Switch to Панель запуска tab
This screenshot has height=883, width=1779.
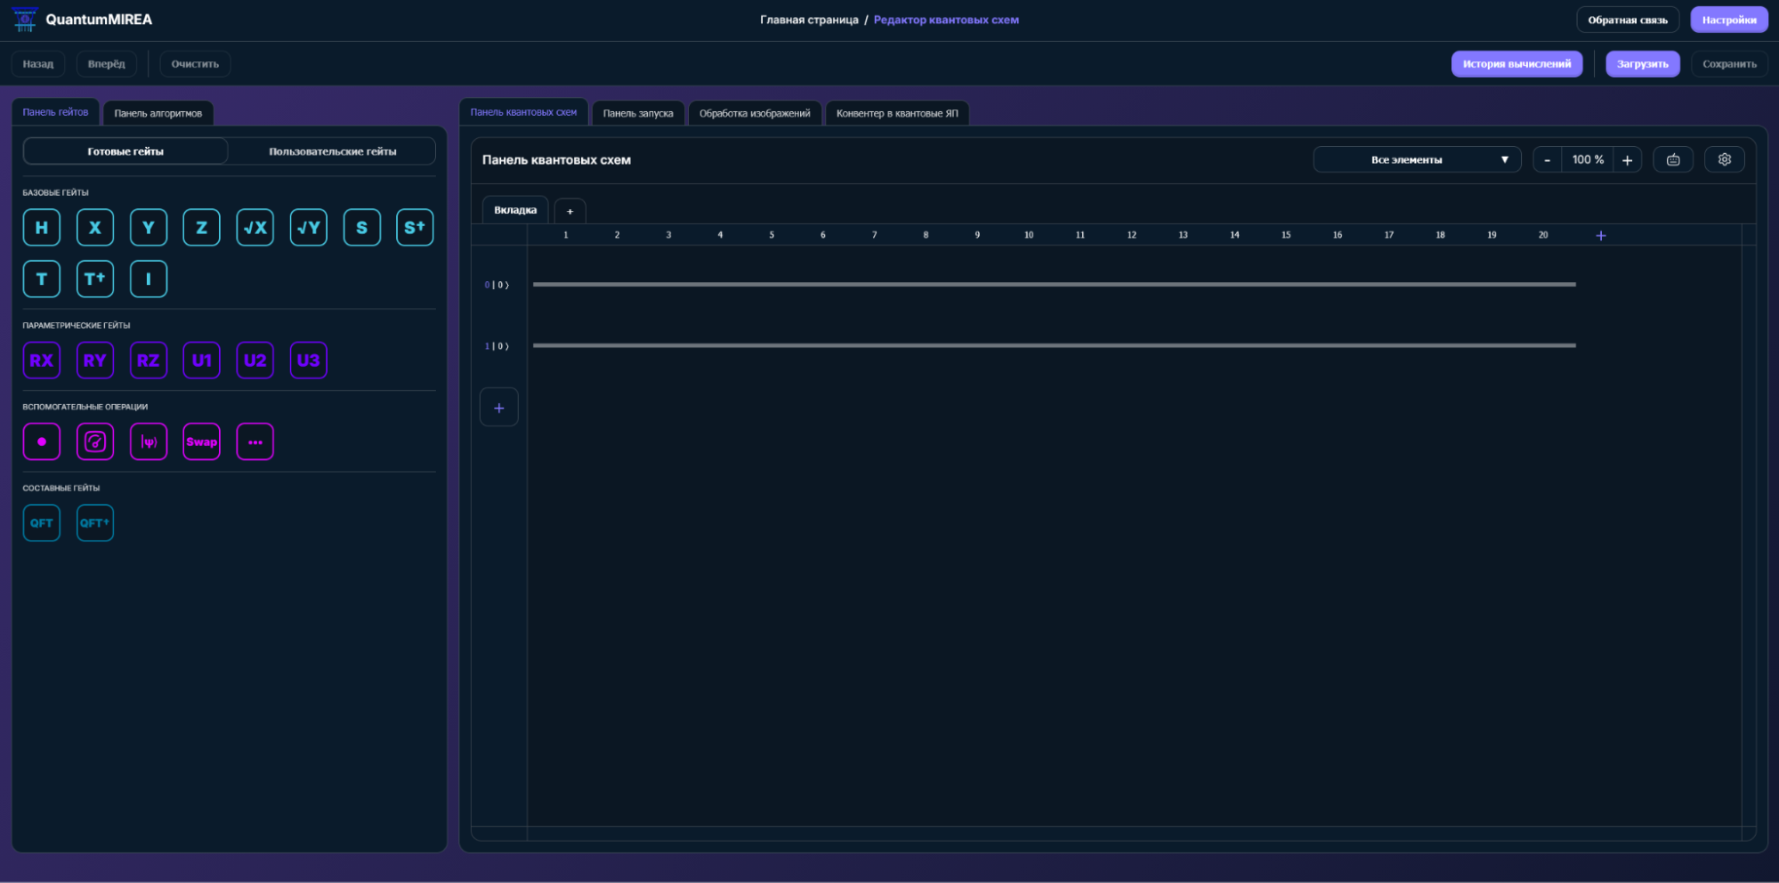click(x=638, y=113)
